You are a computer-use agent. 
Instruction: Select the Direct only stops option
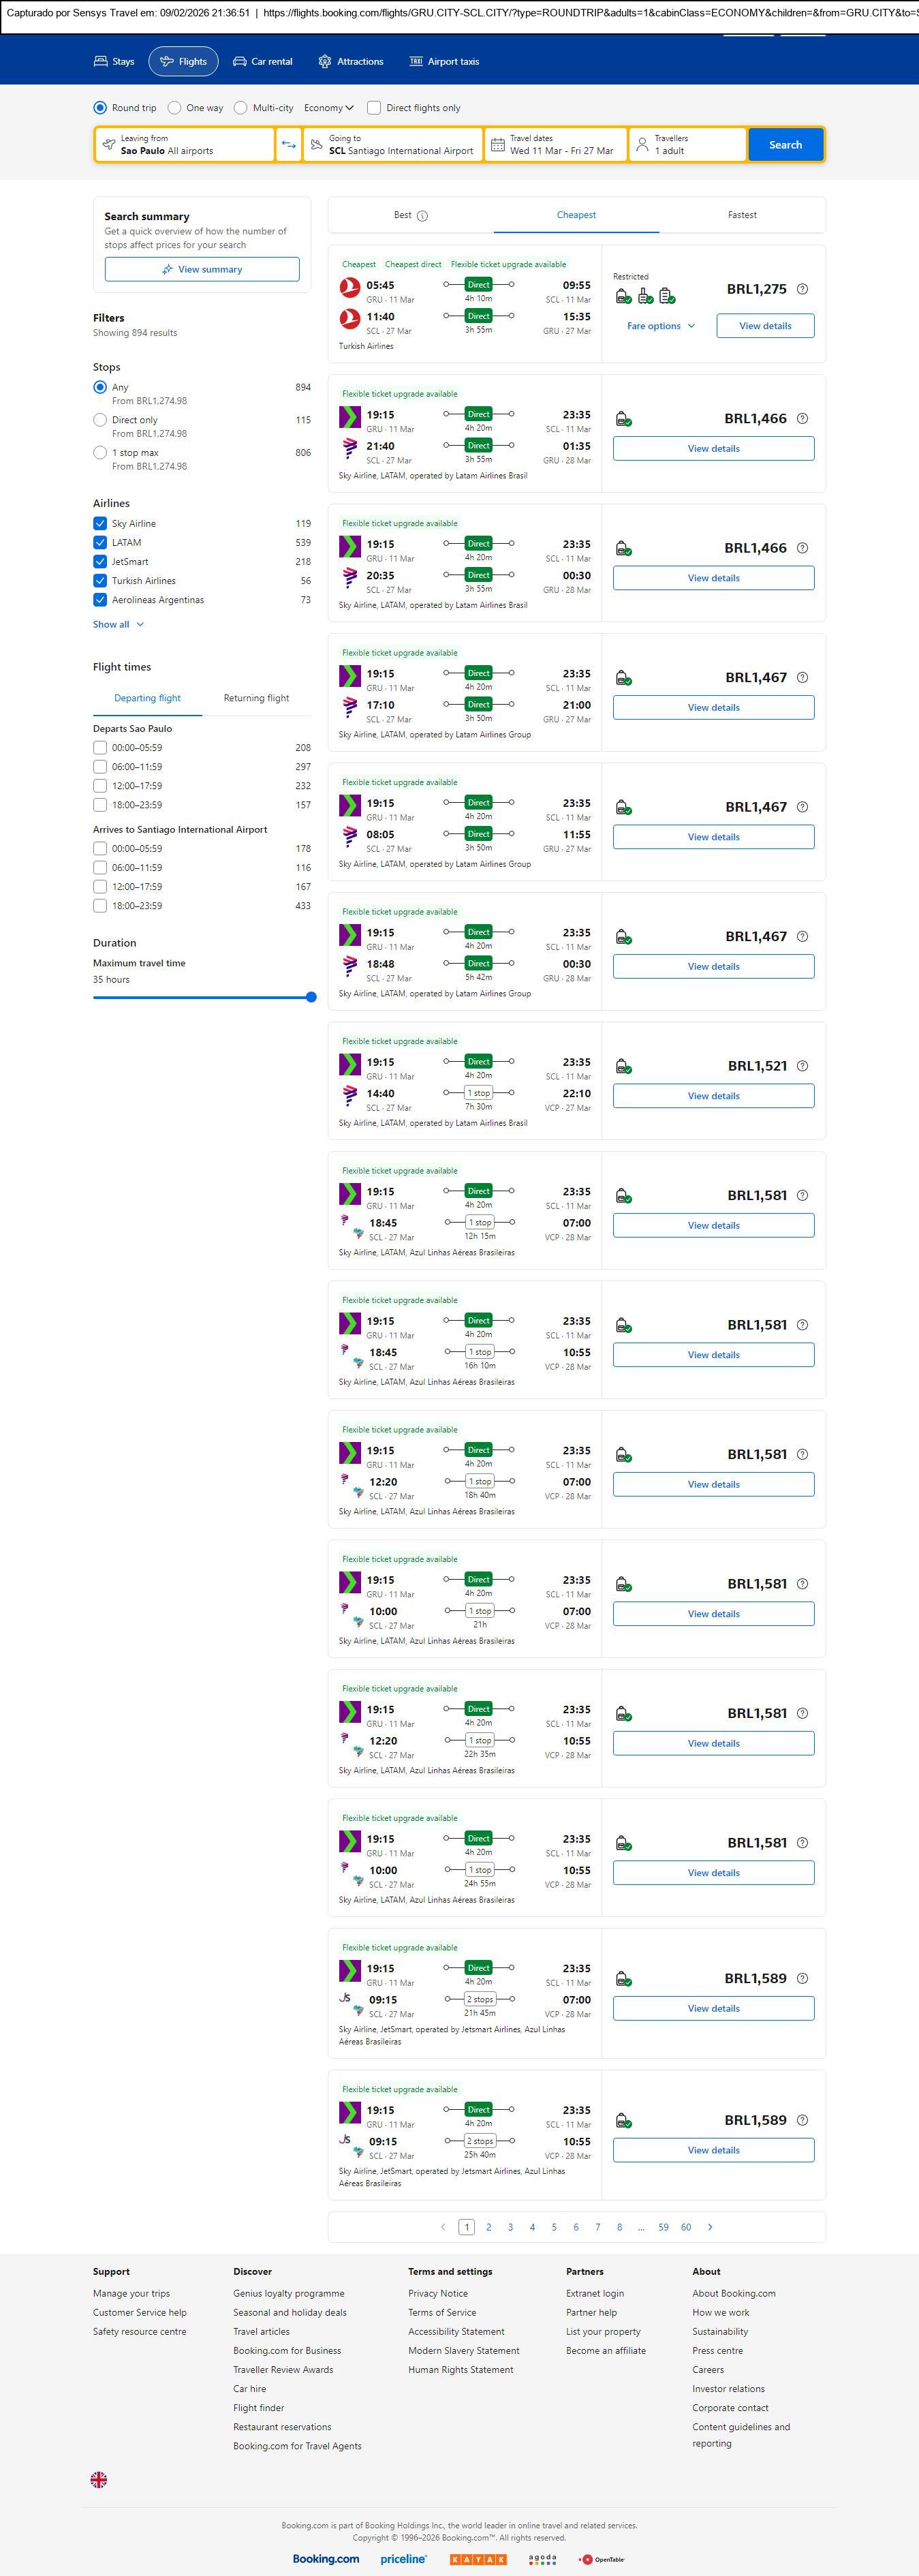pyautogui.click(x=100, y=420)
